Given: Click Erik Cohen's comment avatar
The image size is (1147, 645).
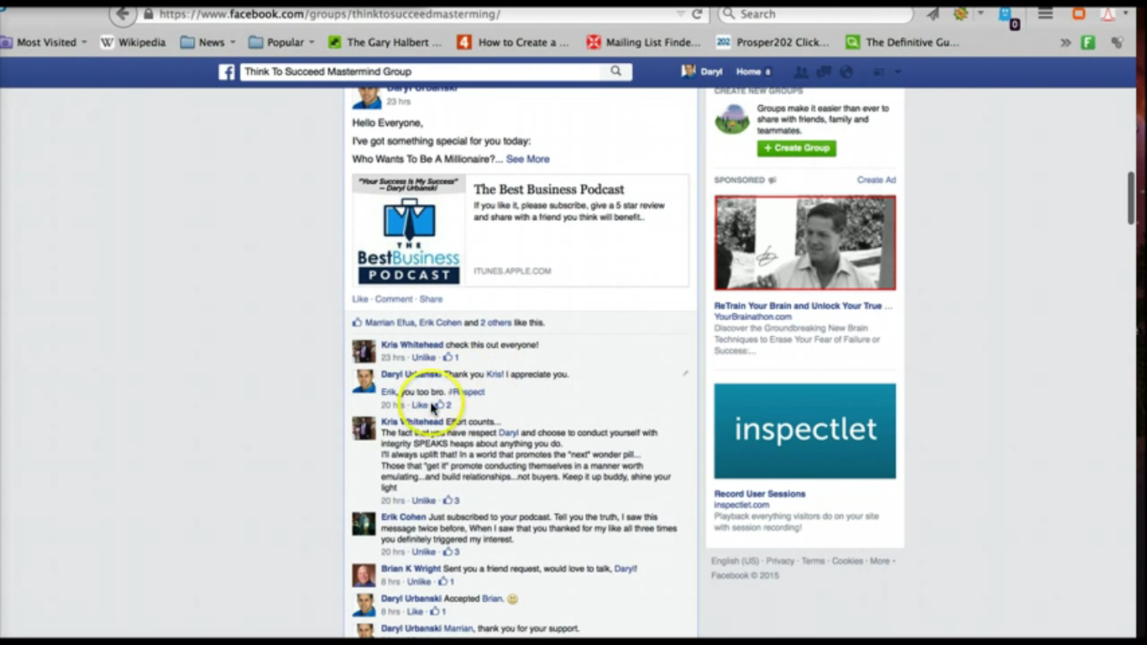Looking at the screenshot, I should click(x=364, y=524).
